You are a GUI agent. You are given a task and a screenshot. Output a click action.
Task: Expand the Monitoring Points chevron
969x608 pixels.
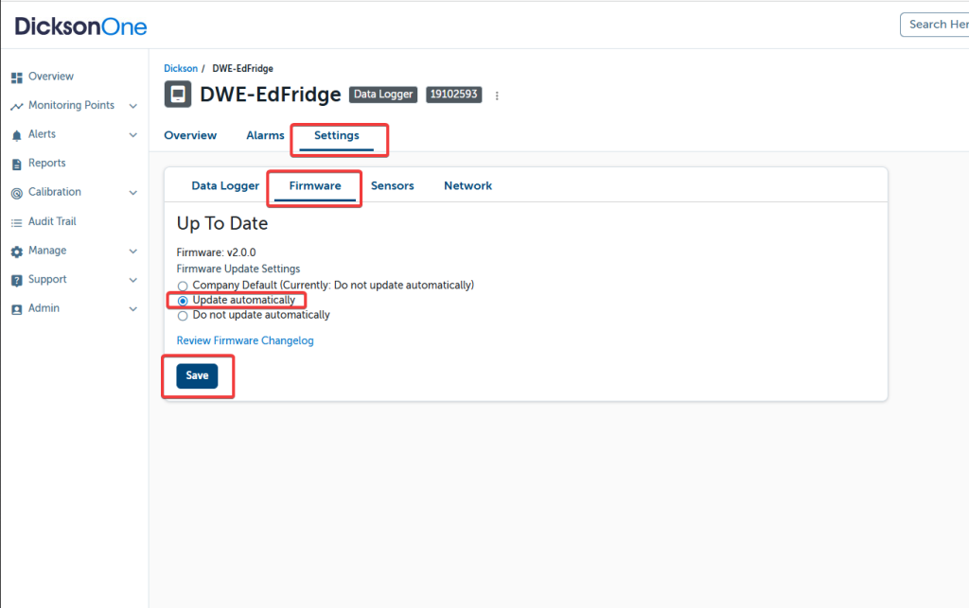(x=132, y=106)
